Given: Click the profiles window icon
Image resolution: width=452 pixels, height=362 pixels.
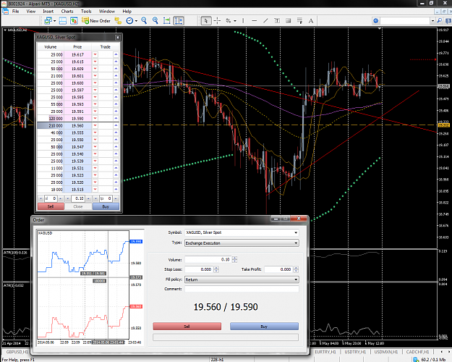Looking at the screenshot, I should tap(62, 21).
